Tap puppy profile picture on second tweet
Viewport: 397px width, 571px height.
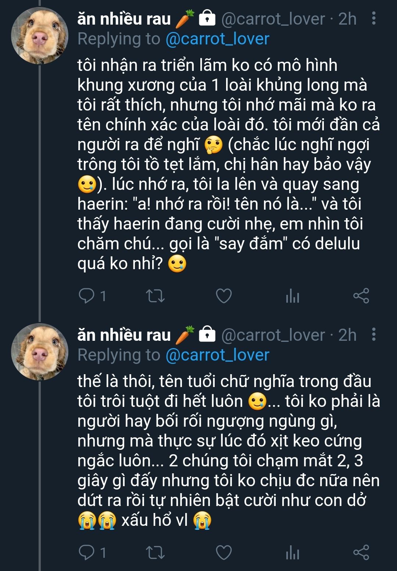point(40,352)
